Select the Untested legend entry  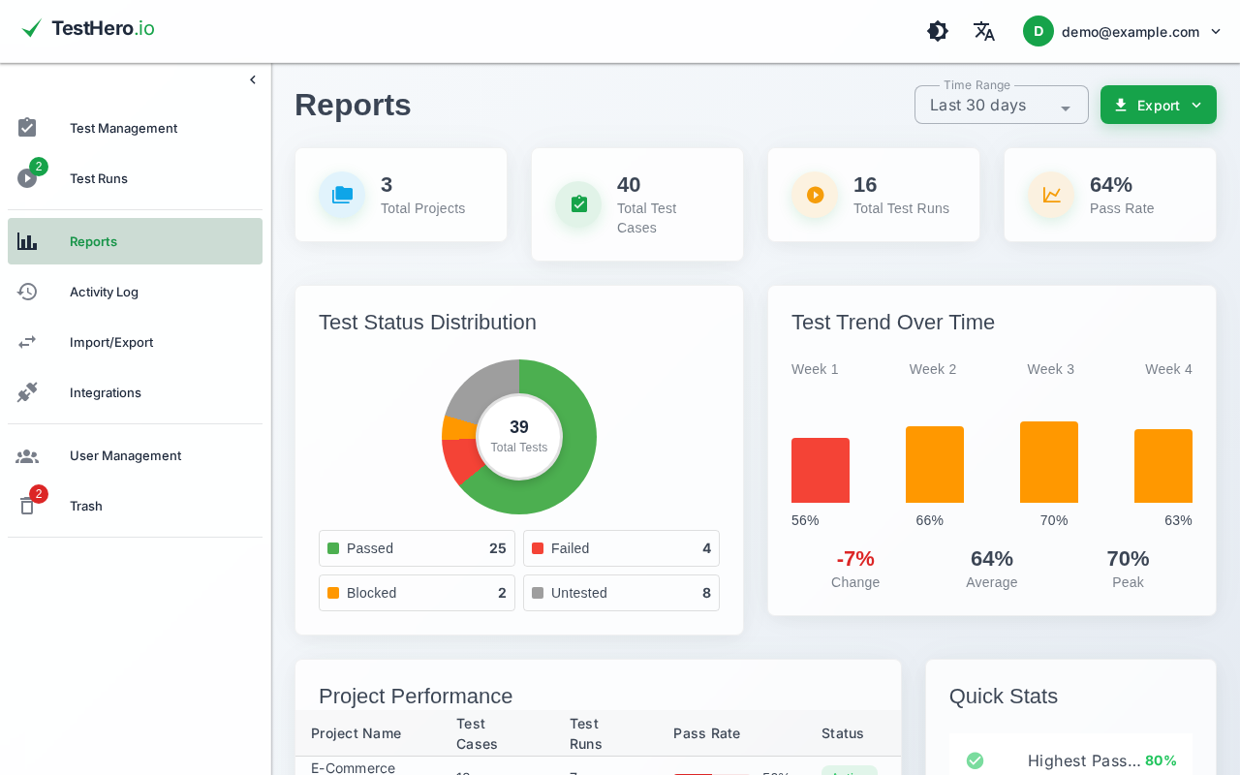621,593
